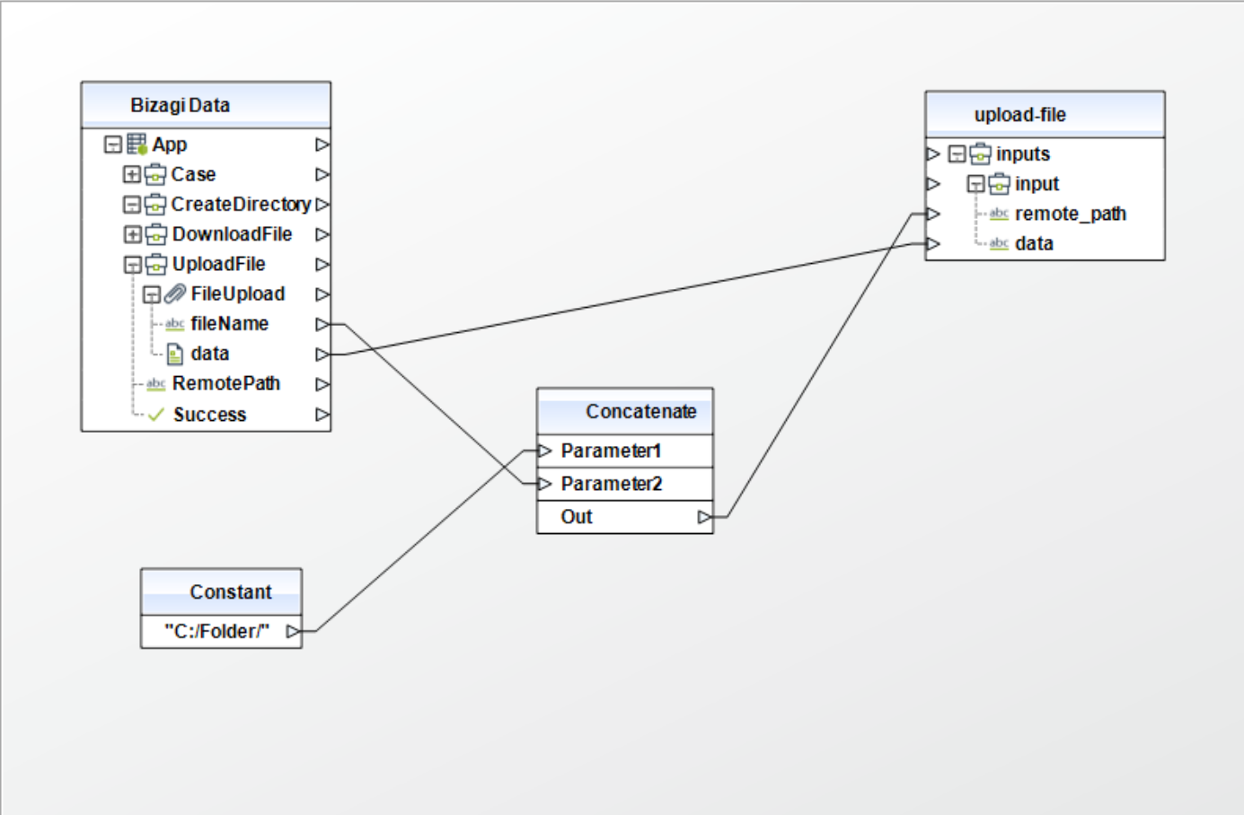Collapse the CreateDirectory node
This screenshot has width=1244, height=815.
[131, 205]
